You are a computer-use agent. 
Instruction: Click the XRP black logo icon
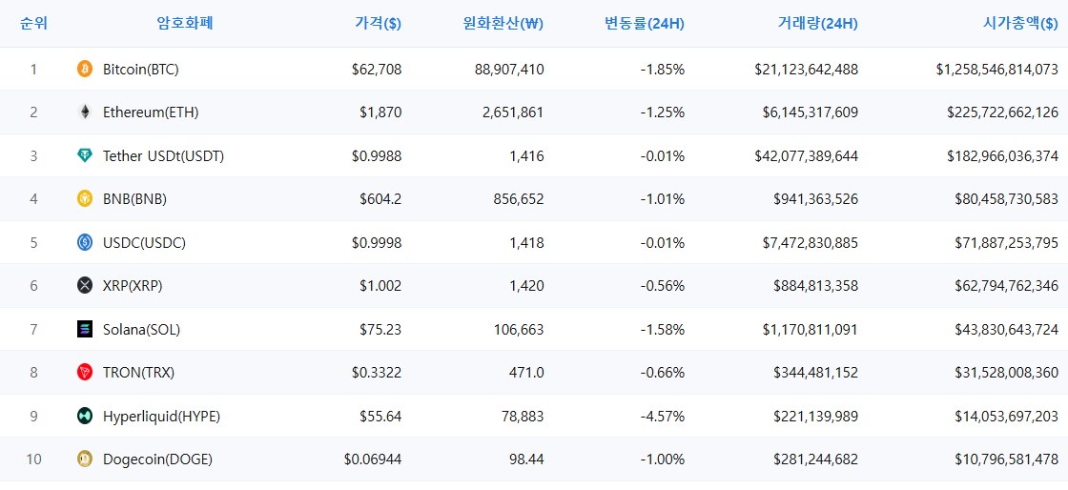point(85,286)
